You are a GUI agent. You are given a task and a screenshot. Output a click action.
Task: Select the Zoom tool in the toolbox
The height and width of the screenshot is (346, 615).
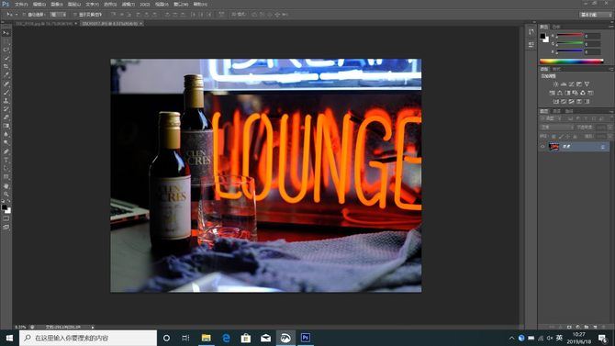[6, 194]
